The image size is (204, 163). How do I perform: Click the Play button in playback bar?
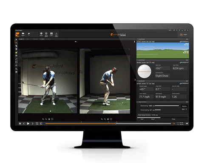[28, 124]
